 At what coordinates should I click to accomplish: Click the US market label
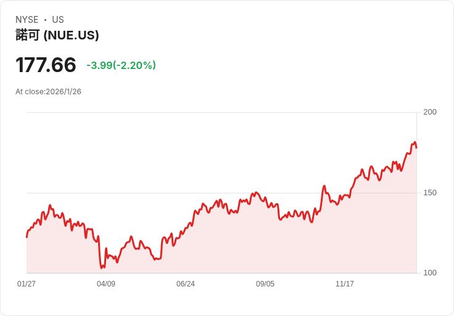click(58, 20)
